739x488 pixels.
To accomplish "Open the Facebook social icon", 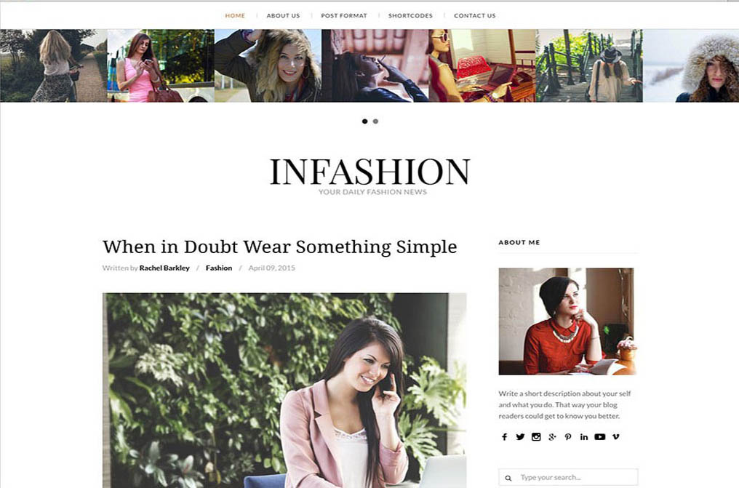I will (504, 436).
